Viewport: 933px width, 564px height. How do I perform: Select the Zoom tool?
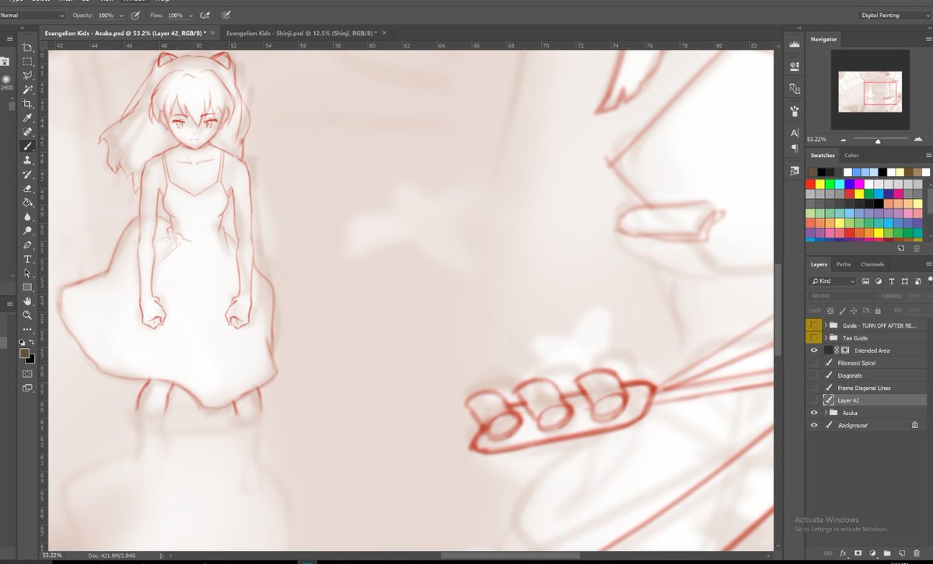pos(27,315)
